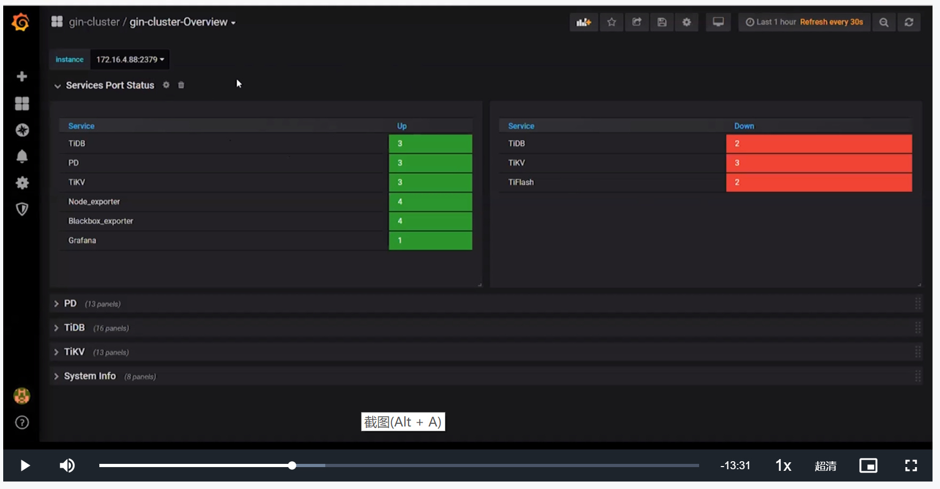Click the green Up value for Node_exporter
This screenshot has height=489, width=940.
click(x=430, y=201)
